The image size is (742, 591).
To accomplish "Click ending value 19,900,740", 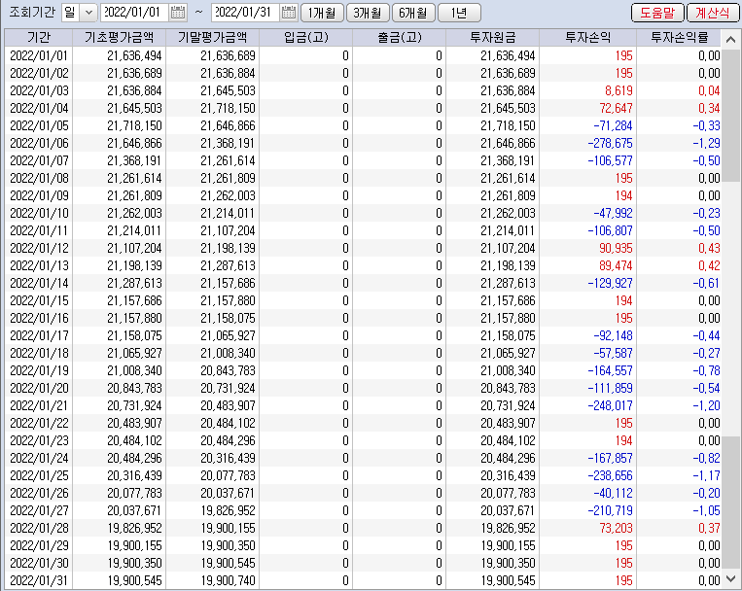I will [228, 581].
